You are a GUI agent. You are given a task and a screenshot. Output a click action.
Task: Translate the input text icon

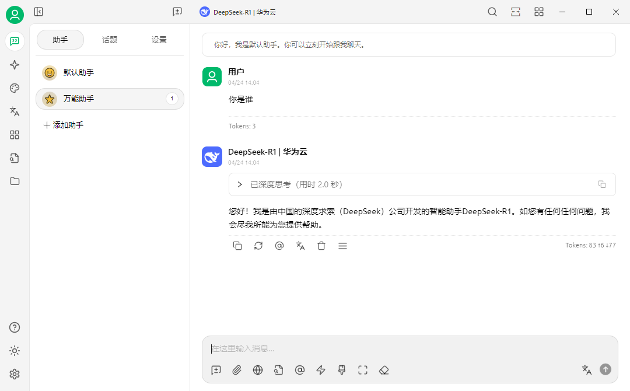587,370
